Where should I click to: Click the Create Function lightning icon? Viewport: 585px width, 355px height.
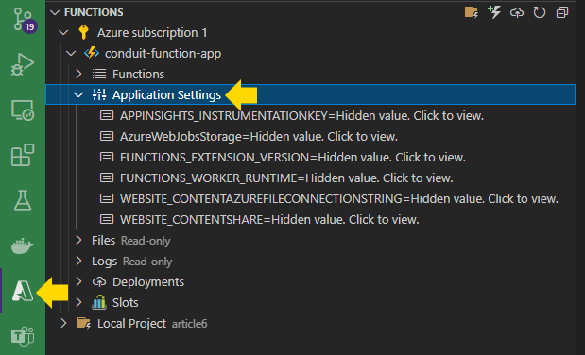pos(494,12)
